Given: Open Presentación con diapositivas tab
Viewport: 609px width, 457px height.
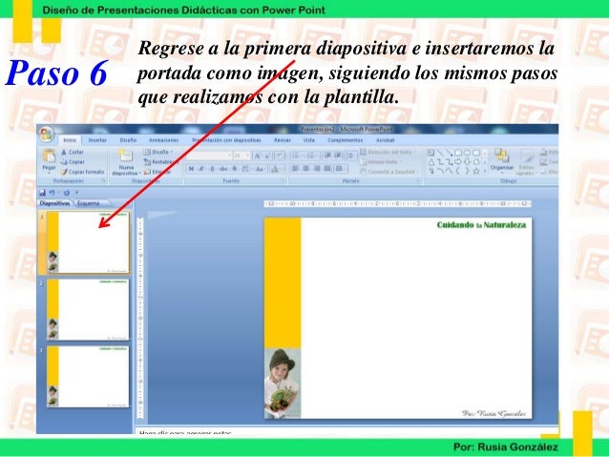Looking at the screenshot, I should tap(226, 140).
